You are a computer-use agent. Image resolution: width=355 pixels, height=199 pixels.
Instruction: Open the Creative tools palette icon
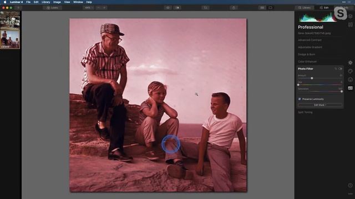point(350,71)
